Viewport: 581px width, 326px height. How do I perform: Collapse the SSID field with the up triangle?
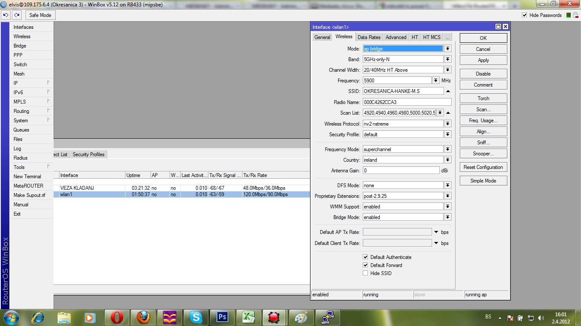[448, 91]
